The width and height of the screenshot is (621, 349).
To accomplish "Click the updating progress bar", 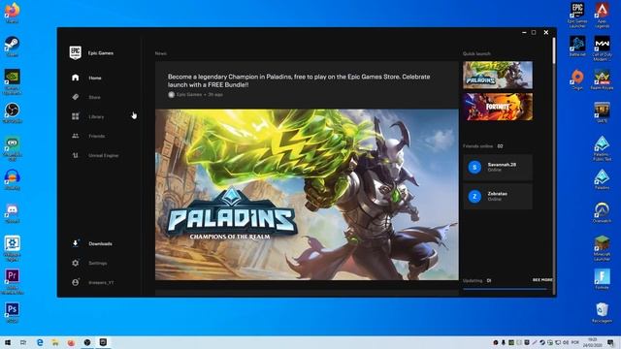I will pyautogui.click(x=505, y=289).
